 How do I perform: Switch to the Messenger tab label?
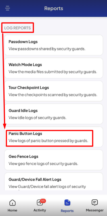(95, 210)
